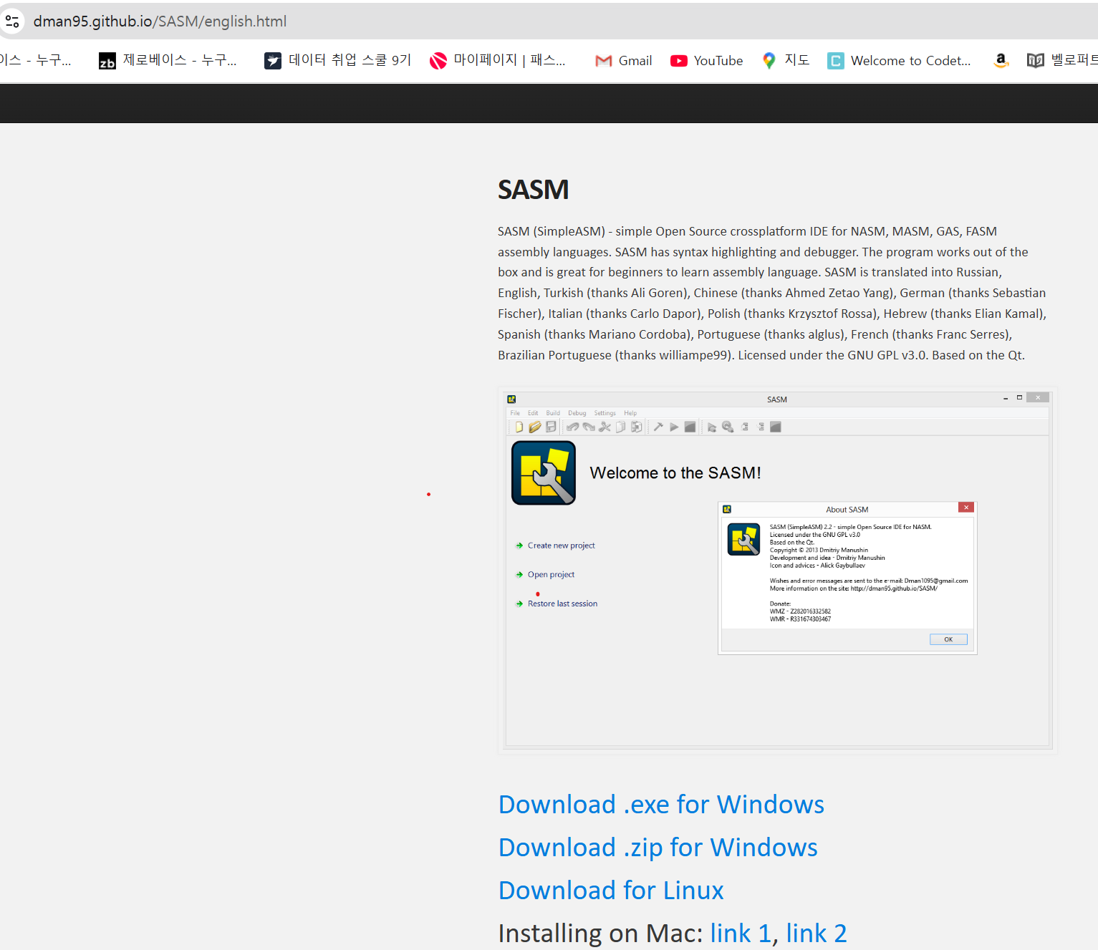1098x950 pixels.
Task: Select the dman95.github.io URL in the address bar
Action: pos(160,21)
